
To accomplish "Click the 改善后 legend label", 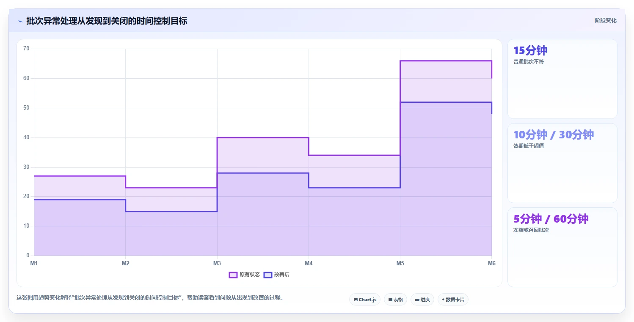I will 282,275.
